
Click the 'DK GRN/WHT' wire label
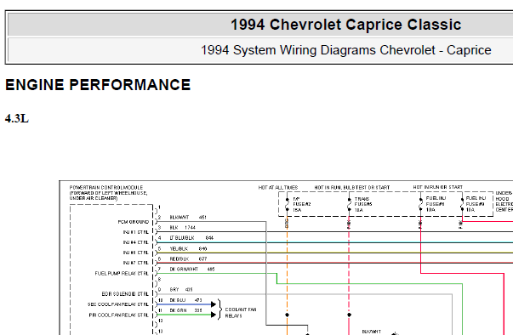tap(184, 270)
